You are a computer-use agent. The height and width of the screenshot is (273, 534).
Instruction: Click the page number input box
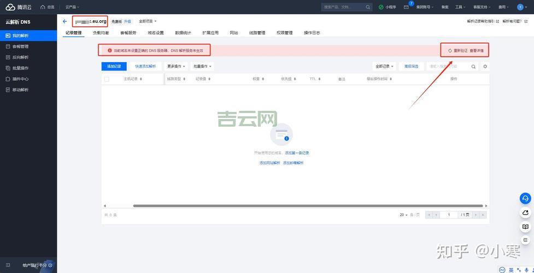pyautogui.click(x=449, y=215)
